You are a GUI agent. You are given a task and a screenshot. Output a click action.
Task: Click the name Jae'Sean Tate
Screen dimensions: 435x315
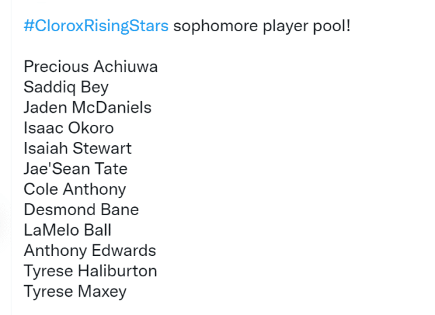pos(75,168)
